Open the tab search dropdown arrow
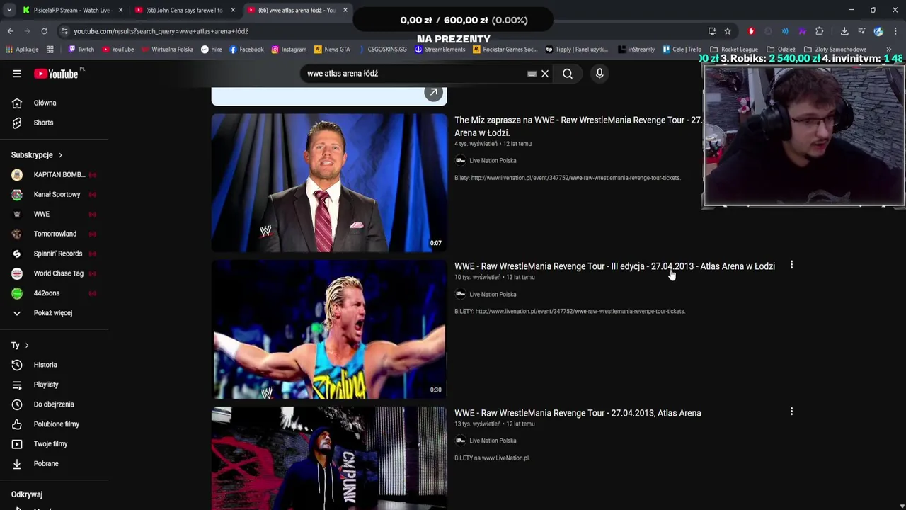Image resolution: width=906 pixels, height=510 pixels. point(9,10)
